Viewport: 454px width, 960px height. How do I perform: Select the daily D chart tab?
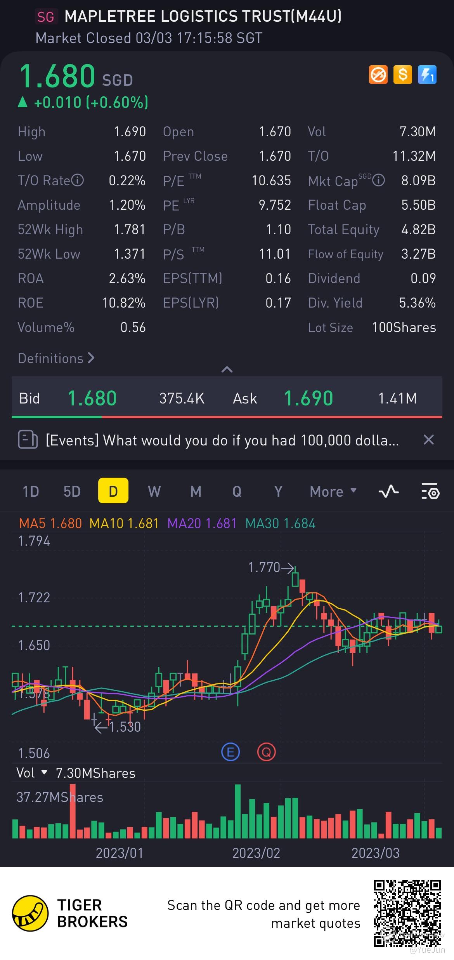113,491
